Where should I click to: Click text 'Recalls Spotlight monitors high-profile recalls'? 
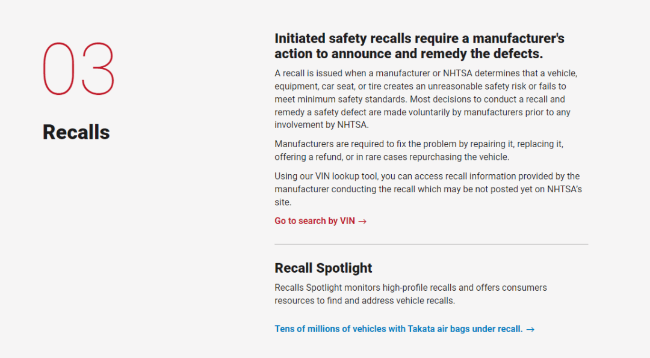tap(410, 288)
